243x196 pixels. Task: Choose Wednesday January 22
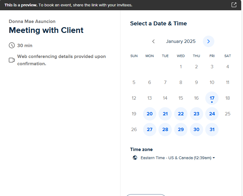coord(181,114)
